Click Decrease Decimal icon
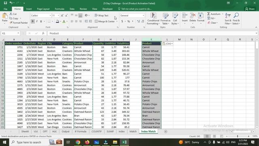The height and width of the screenshot is (146, 259). (143, 21)
